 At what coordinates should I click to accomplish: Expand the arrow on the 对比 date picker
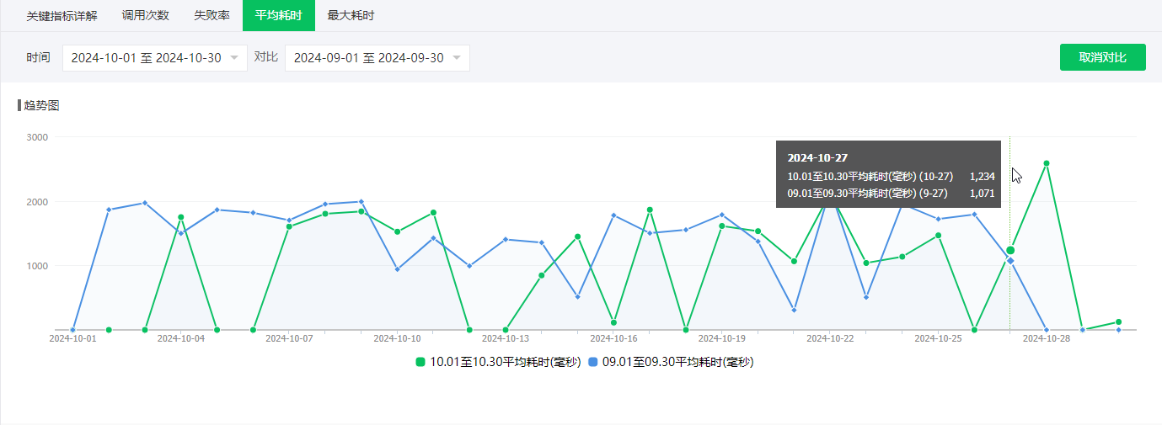pos(457,58)
